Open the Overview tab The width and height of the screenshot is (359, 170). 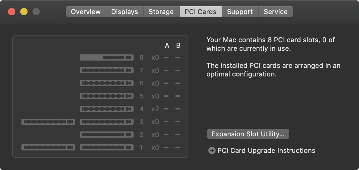(x=86, y=12)
